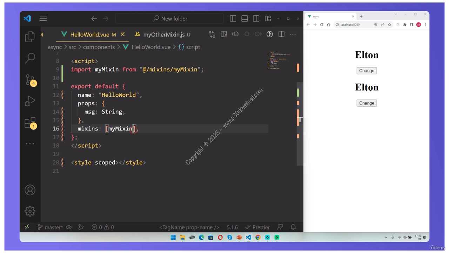
Task: Open the source control changes icon in editor toolbar
Action: tap(212, 34)
